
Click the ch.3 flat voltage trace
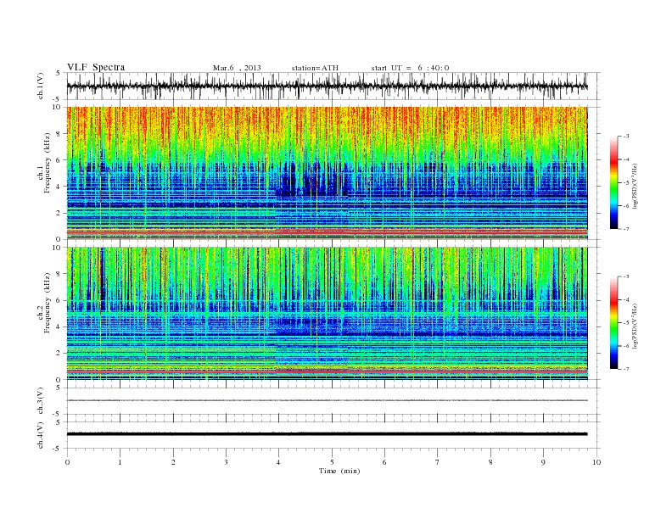(327, 401)
